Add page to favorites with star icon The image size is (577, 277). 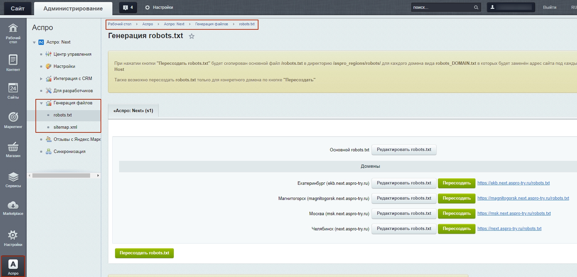192,36
